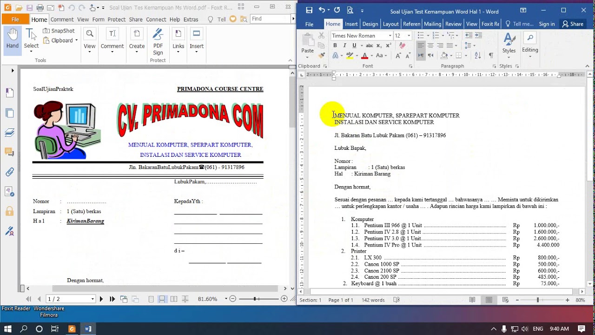Open the Font dialog launcher
The image size is (595, 335).
tap(410, 67)
